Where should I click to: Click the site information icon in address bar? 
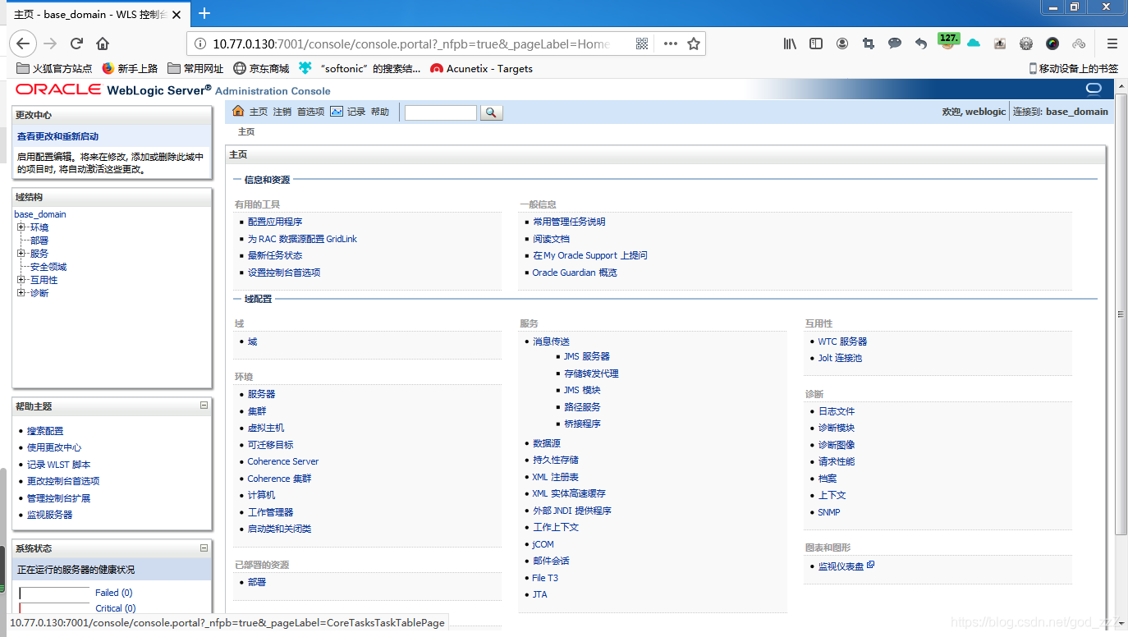coord(199,44)
